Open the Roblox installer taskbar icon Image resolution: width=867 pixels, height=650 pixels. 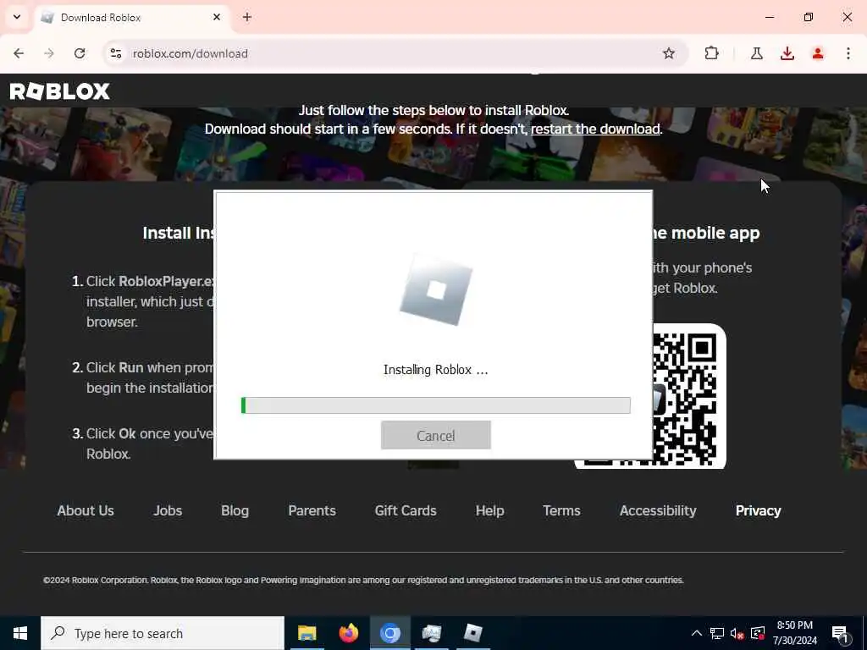pyautogui.click(x=472, y=633)
